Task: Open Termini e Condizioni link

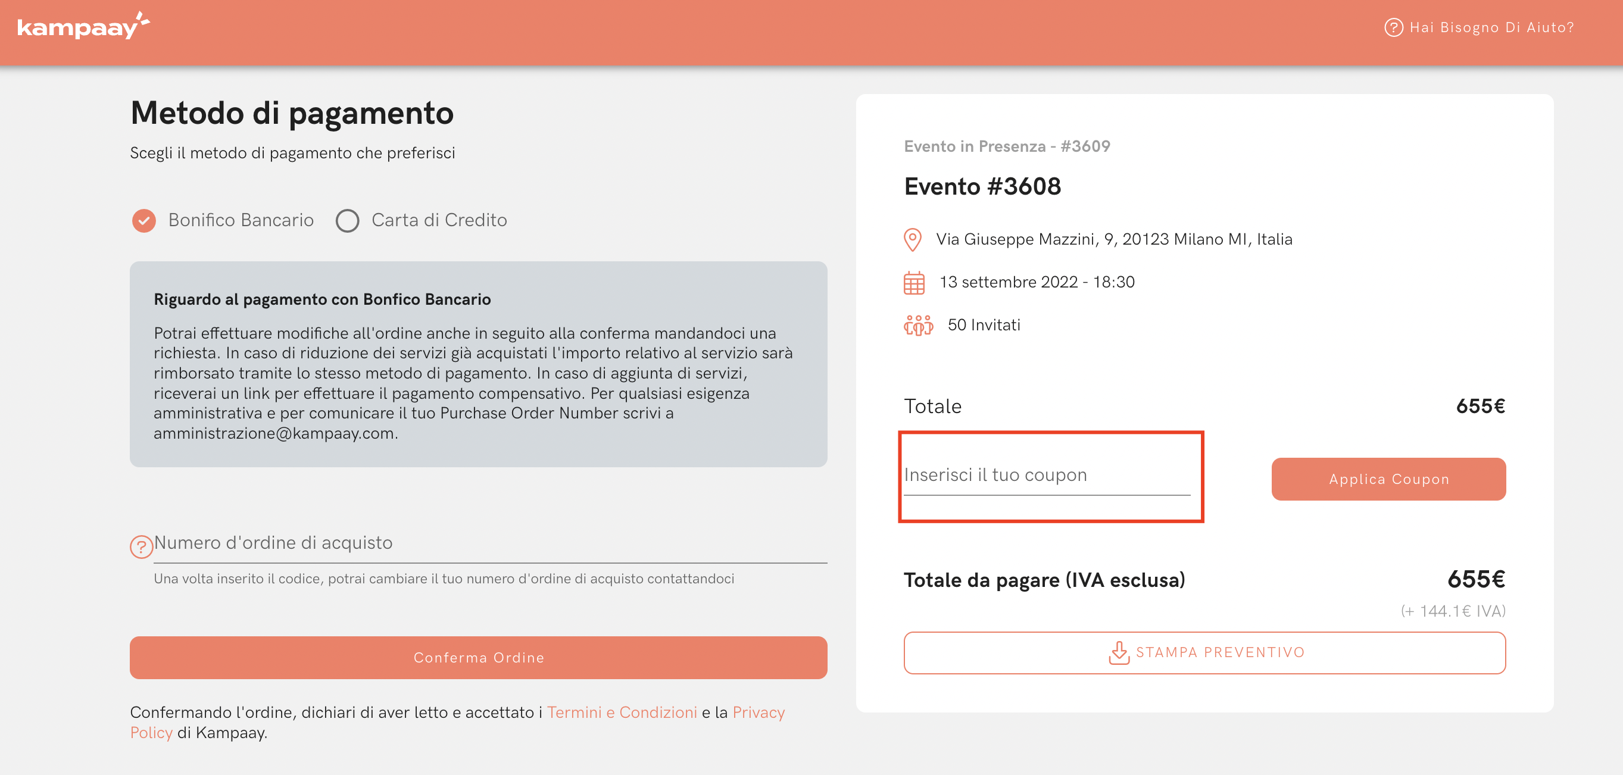Action: (x=622, y=712)
